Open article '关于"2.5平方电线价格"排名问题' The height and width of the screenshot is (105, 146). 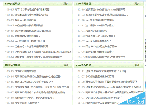pos(32,9)
